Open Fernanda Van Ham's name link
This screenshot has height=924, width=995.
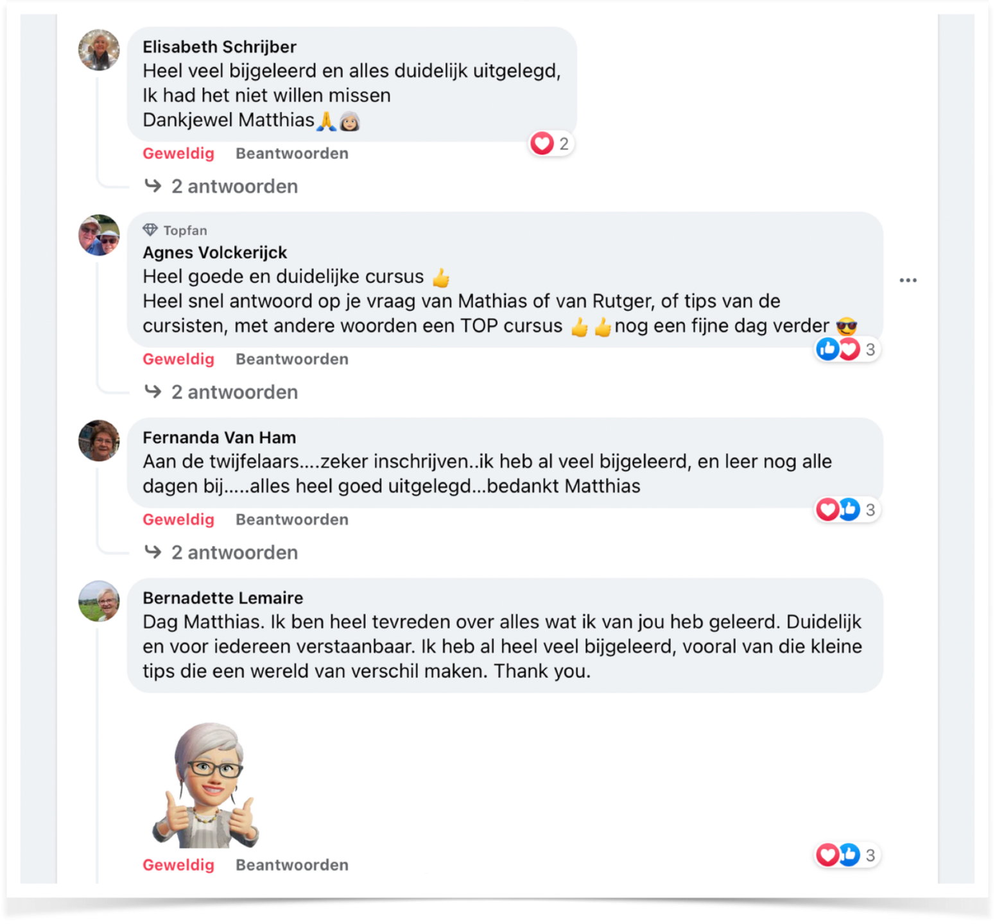[220, 438]
